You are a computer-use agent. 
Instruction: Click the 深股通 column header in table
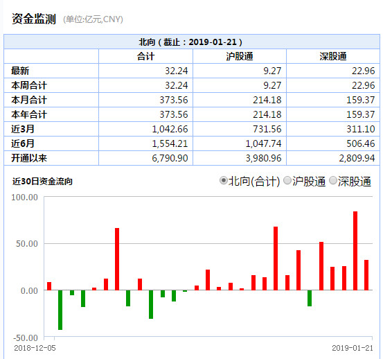coord(333,56)
